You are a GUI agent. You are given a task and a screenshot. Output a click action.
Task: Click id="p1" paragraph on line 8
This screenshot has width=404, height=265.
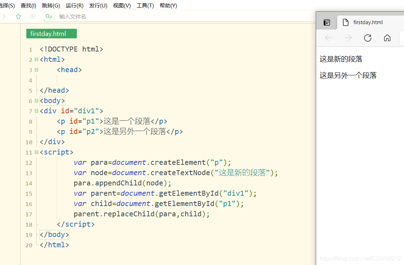pos(112,121)
